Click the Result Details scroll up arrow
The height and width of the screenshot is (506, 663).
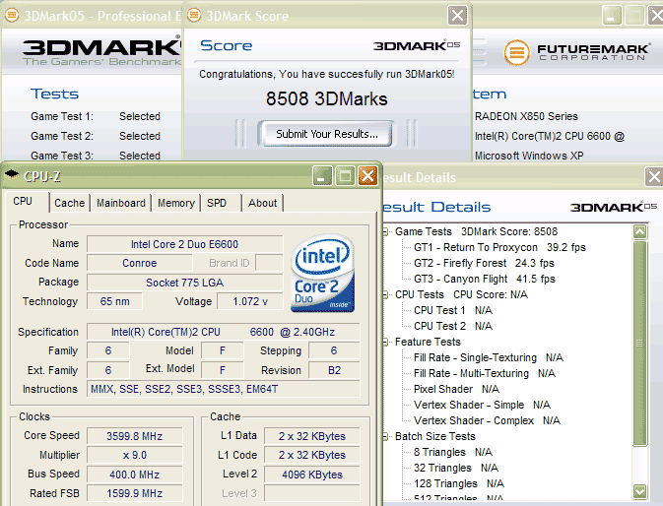coord(639,232)
